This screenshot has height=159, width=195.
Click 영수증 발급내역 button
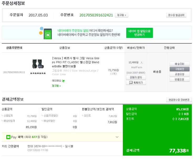click(176, 15)
